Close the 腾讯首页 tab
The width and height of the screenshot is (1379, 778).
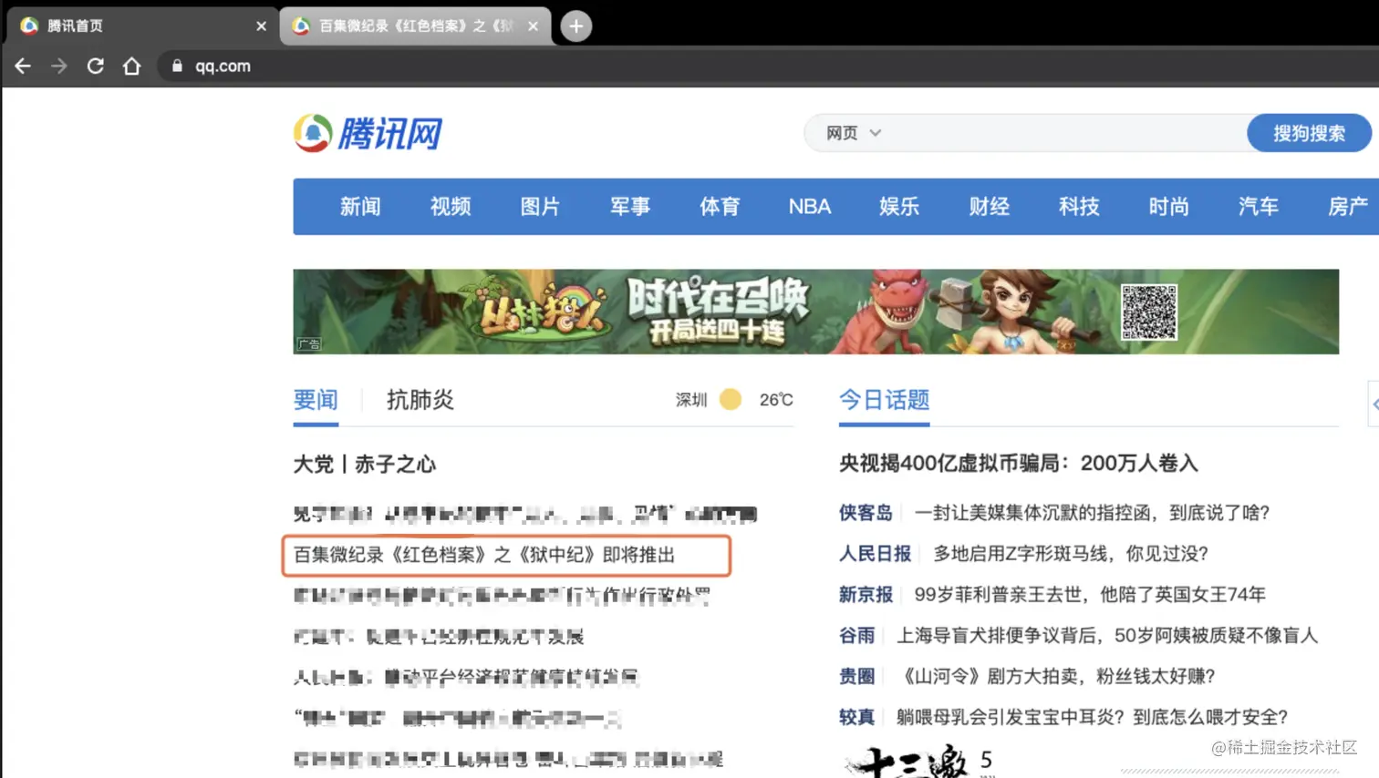pos(261,26)
